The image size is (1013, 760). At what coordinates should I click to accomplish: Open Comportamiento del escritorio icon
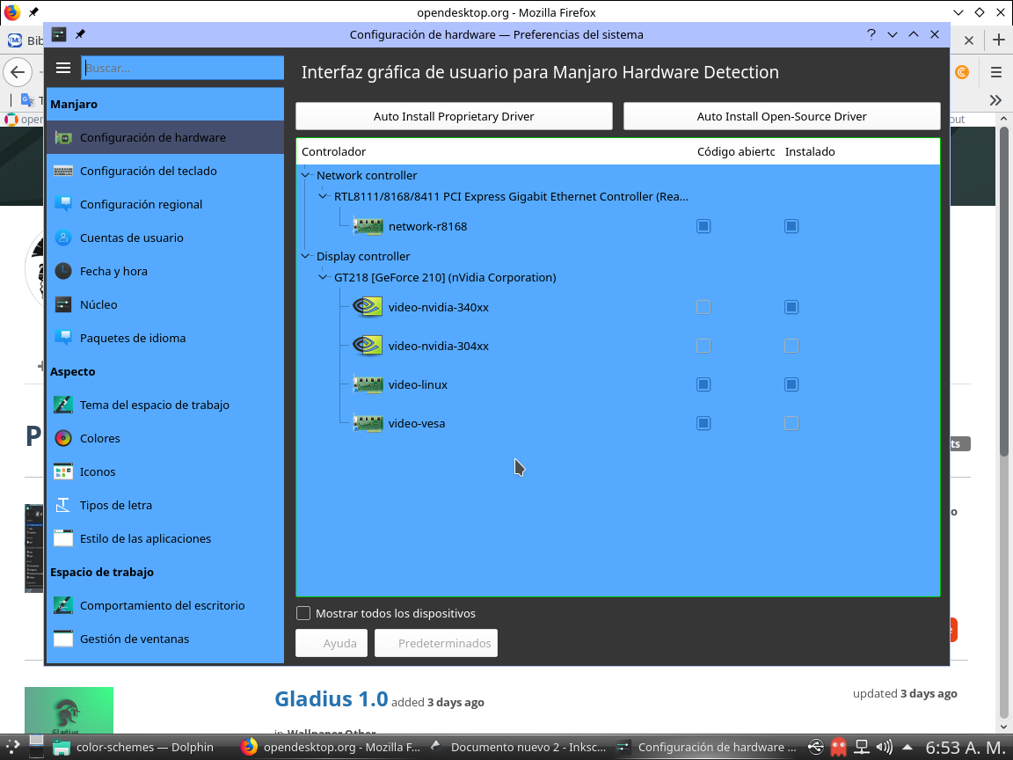[63, 605]
